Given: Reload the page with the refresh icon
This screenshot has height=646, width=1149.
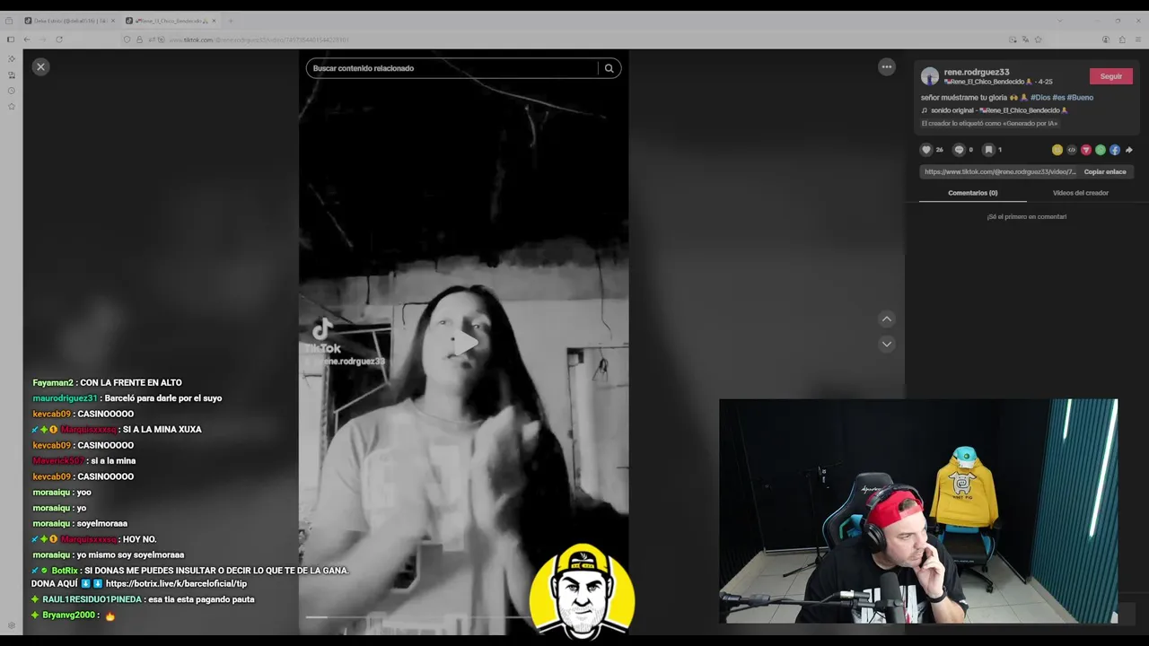Looking at the screenshot, I should [x=59, y=39].
